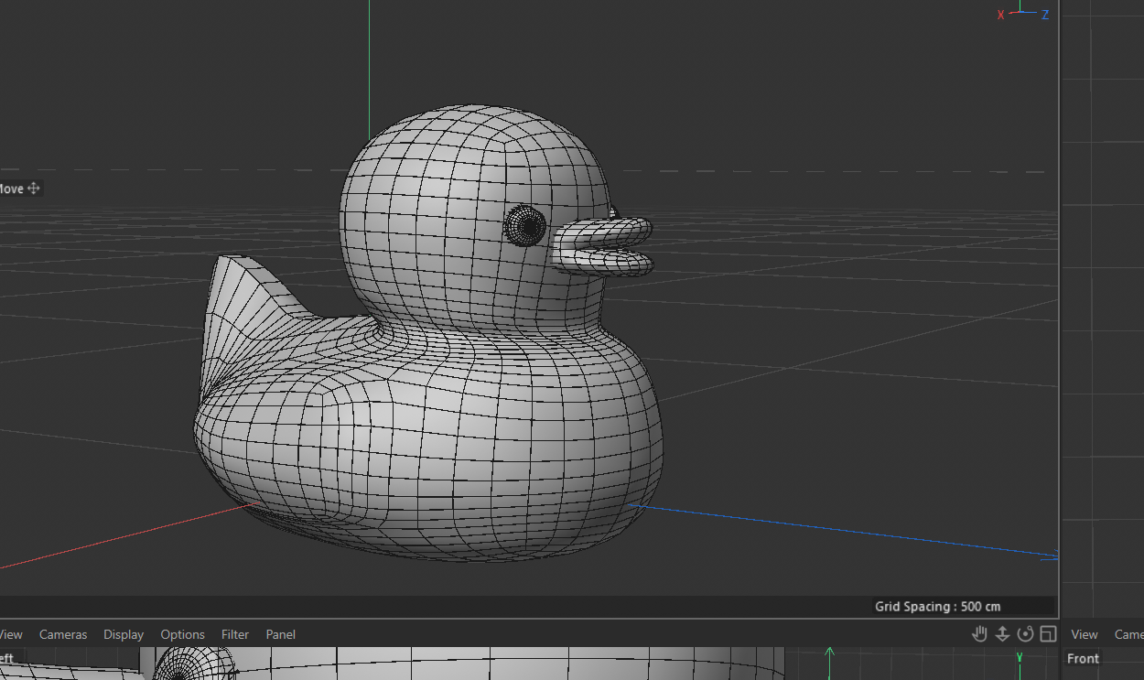
Task: Open the View menu of the right viewport
Action: point(1084,634)
